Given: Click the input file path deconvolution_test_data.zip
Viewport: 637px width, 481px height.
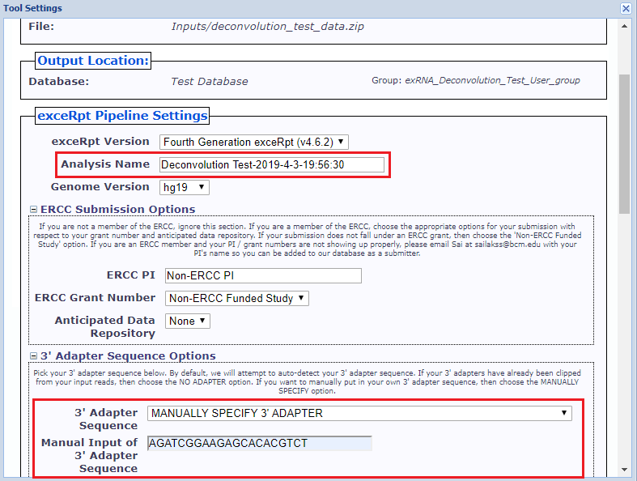Looking at the screenshot, I should 267,27.
